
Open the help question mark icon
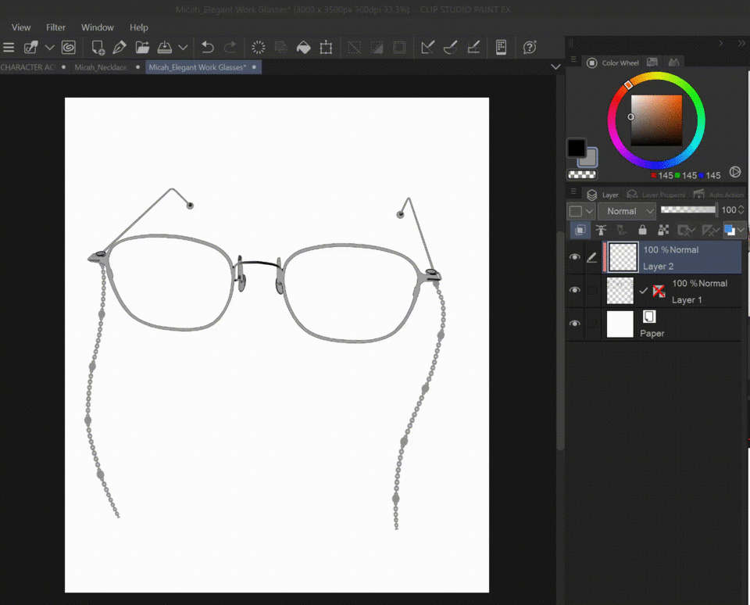(530, 48)
